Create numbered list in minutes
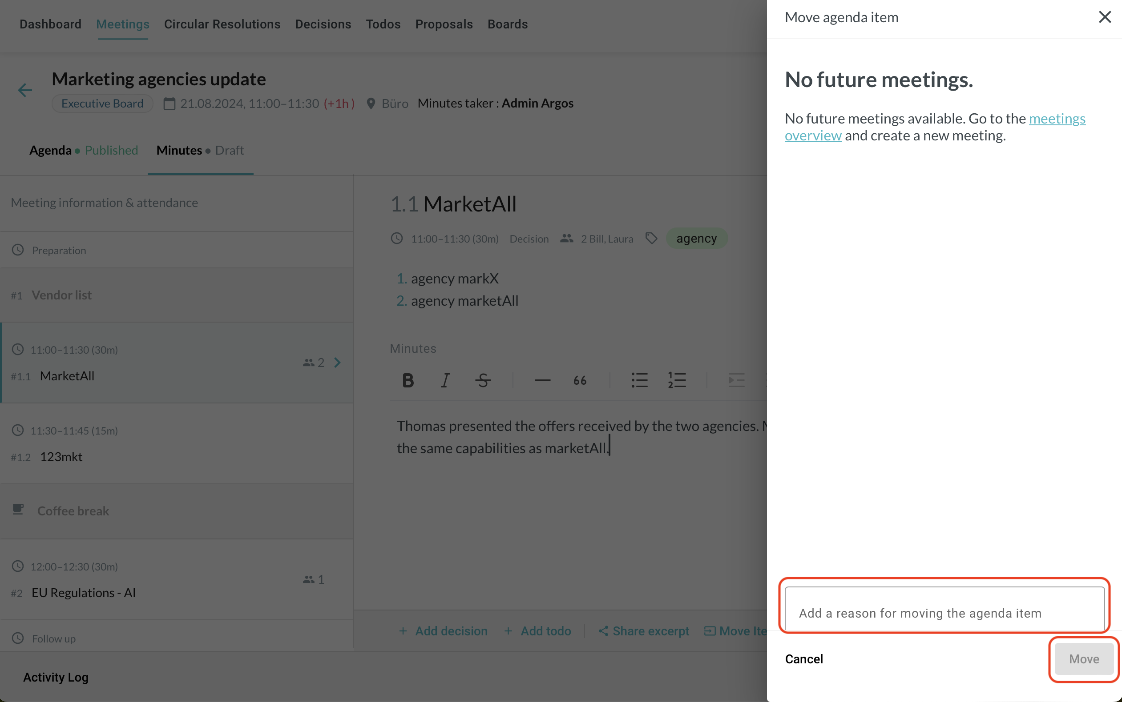This screenshot has height=702, width=1122. 677,380
